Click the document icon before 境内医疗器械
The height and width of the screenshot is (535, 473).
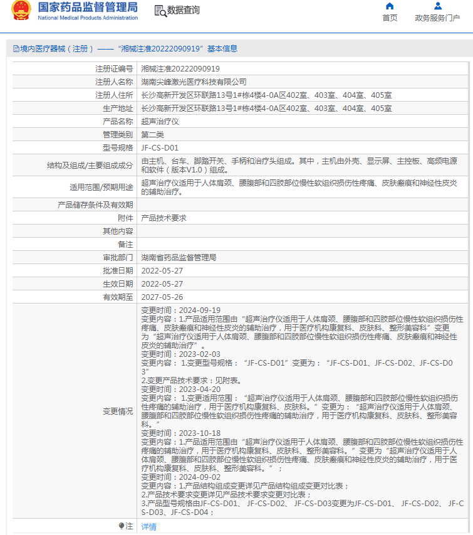[x=16, y=49]
